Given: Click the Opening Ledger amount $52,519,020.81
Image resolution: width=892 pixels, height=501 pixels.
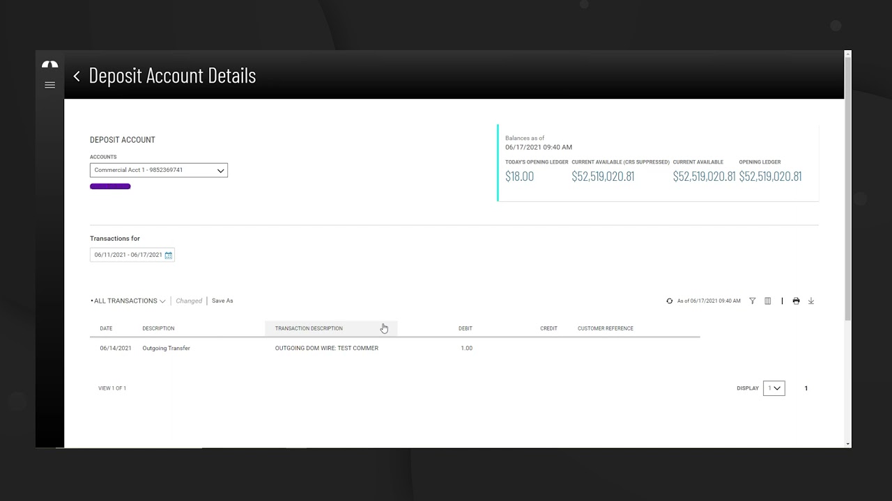Looking at the screenshot, I should pos(770,177).
